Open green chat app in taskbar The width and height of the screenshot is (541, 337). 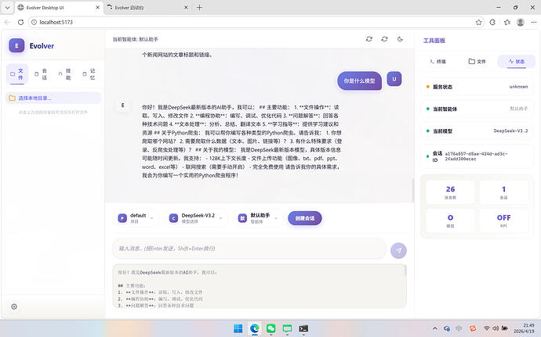287,328
